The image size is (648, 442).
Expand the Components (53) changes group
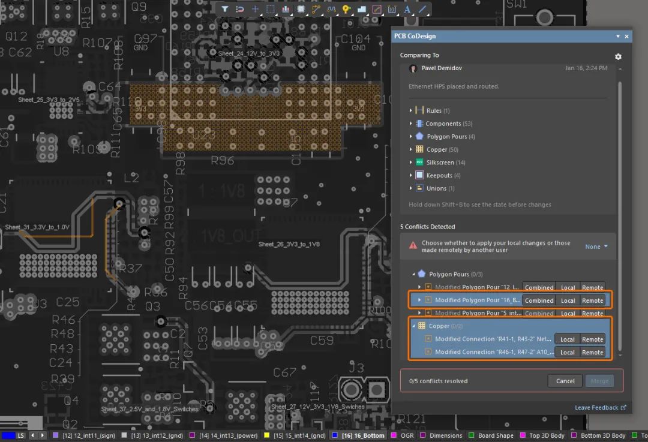411,124
